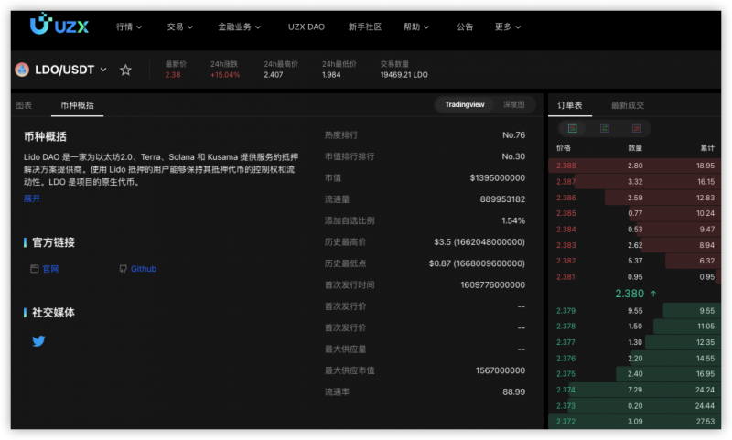Click the sell order at price 2.387
Viewport: 732px width, 440px height.
click(635, 181)
